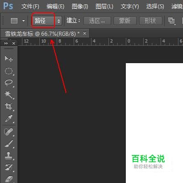Select the History Brush tool
Image resolution: width=183 pixels, height=183 pixels.
coord(9,167)
